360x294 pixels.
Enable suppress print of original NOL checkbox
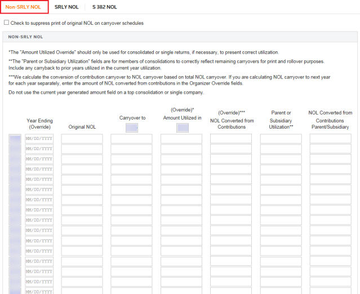click(x=6, y=23)
